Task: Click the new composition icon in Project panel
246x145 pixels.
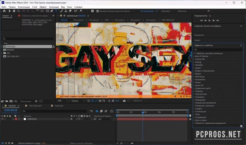Action: click(11, 101)
